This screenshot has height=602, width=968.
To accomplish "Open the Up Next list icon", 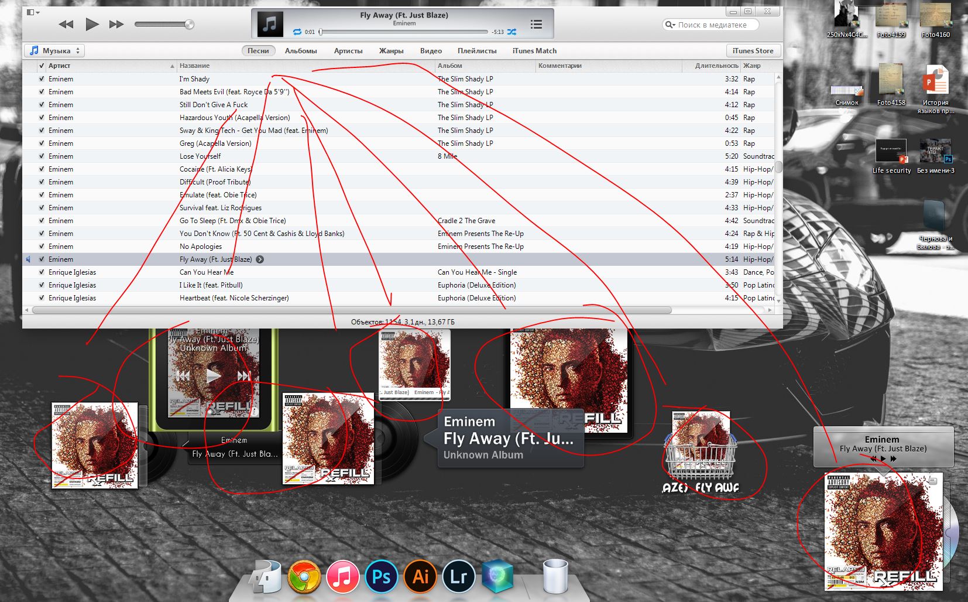I will click(536, 24).
